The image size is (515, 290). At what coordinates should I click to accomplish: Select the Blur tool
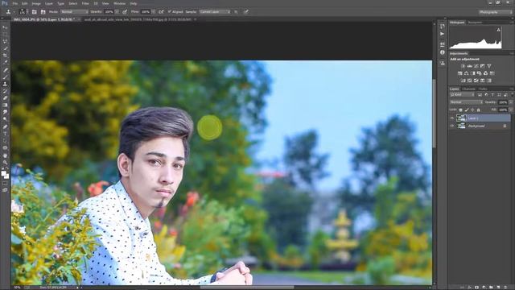pyautogui.click(x=5, y=112)
